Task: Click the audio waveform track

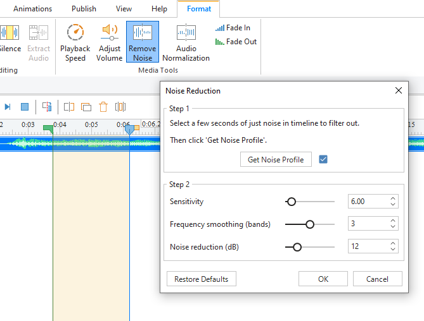Action: click(80, 143)
